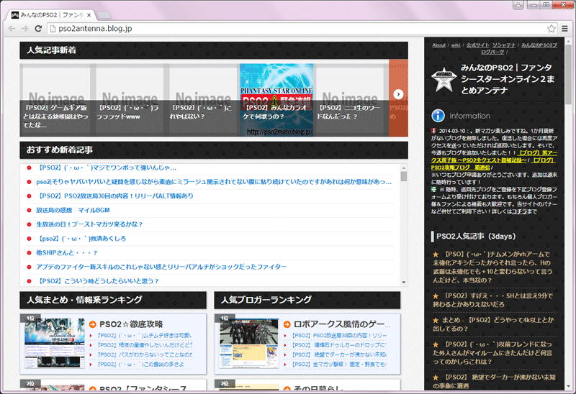The height and width of the screenshot is (394, 576).
Task: Reload the page with the refresh icon
Action: pyautogui.click(x=38, y=29)
